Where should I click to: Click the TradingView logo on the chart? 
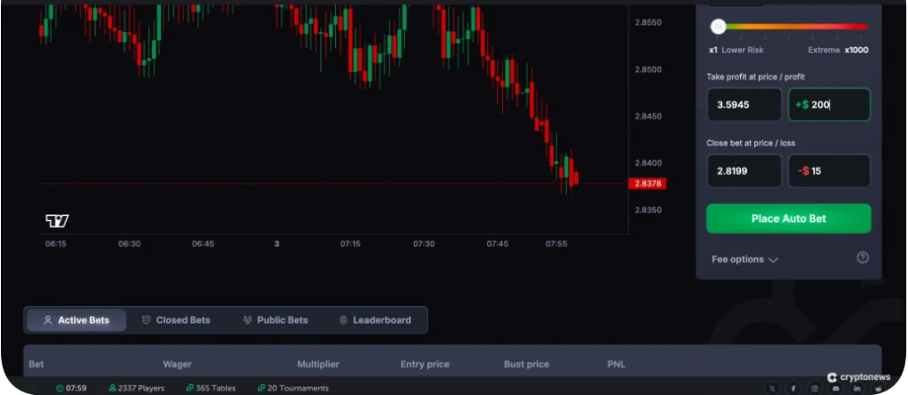[57, 220]
